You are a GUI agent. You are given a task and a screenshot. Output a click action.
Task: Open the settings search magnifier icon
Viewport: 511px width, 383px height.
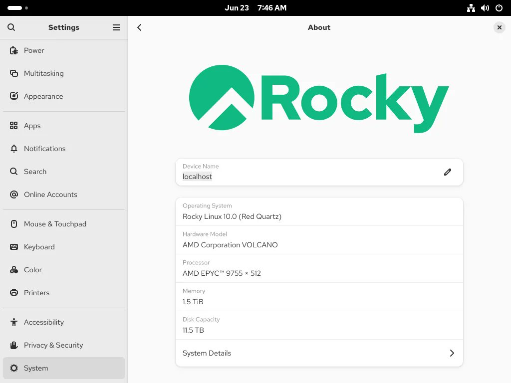tap(11, 27)
